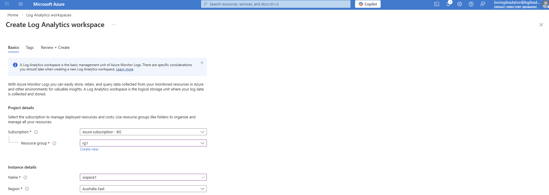
Task: Click the info icon next to Resource group
Action: tap(54, 143)
